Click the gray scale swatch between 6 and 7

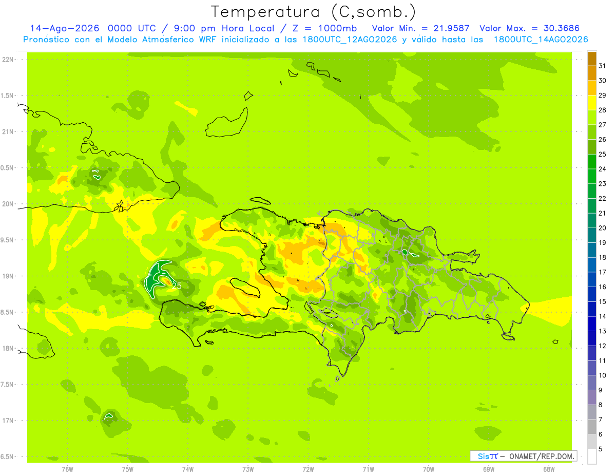(x=592, y=427)
